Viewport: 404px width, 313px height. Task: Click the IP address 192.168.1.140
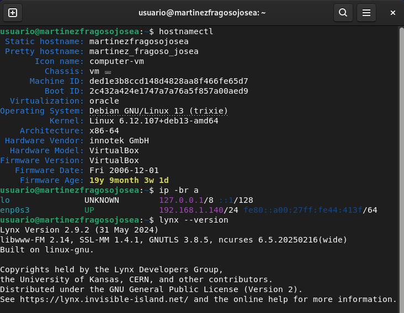[191, 210]
